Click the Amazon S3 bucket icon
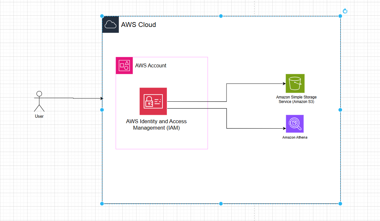380x221 pixels. coord(295,83)
